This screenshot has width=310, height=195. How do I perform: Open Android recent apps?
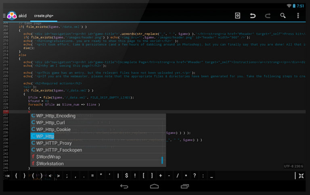[x=185, y=186]
